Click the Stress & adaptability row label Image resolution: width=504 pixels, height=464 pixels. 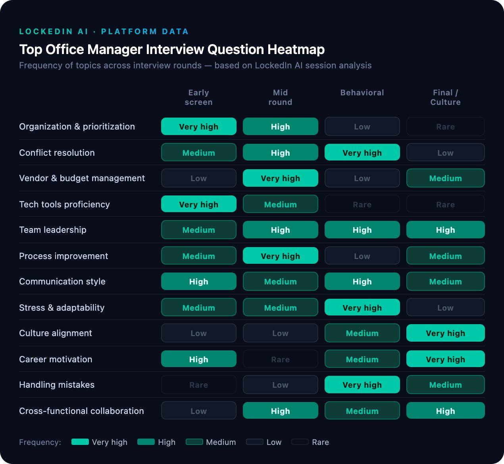tap(62, 307)
